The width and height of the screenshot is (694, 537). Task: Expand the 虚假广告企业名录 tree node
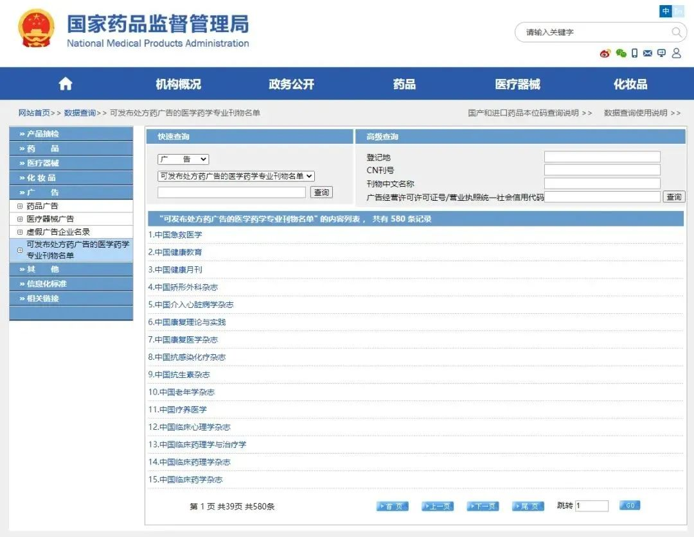pos(20,232)
